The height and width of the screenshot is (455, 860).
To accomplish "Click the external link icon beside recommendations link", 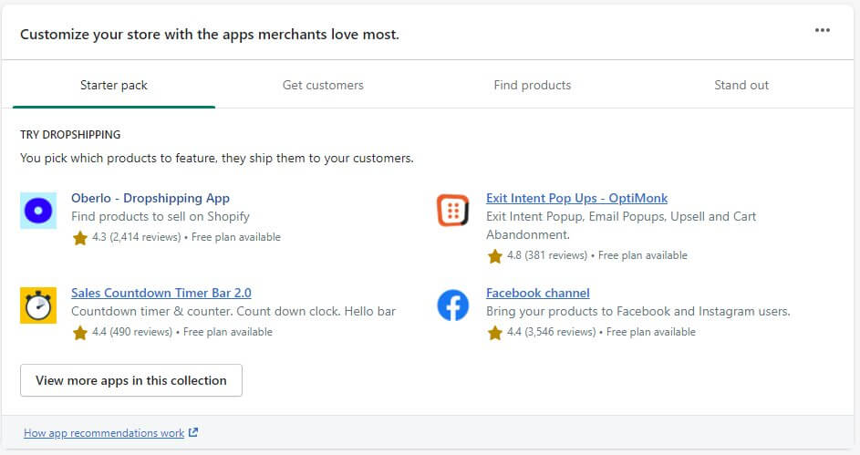I will click(x=193, y=432).
